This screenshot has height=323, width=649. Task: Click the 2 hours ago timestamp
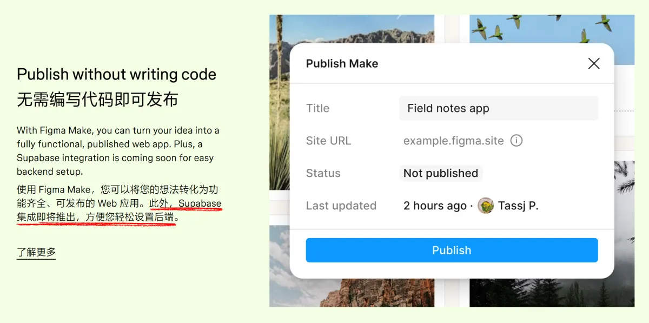coord(435,206)
